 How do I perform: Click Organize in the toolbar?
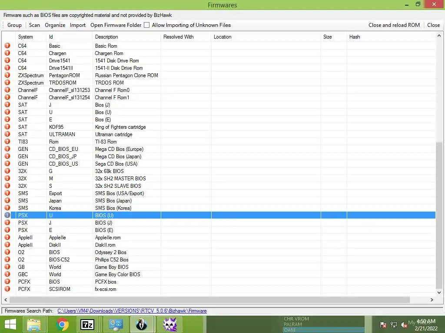coord(55,25)
